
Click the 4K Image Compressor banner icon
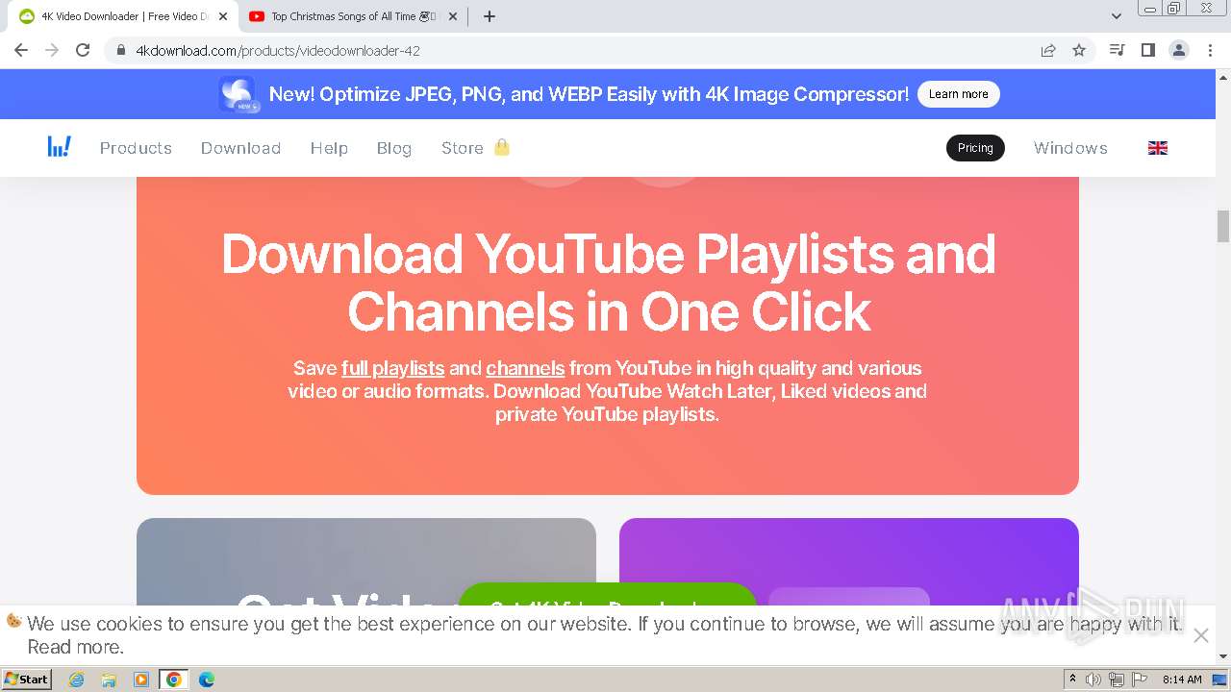pos(237,94)
